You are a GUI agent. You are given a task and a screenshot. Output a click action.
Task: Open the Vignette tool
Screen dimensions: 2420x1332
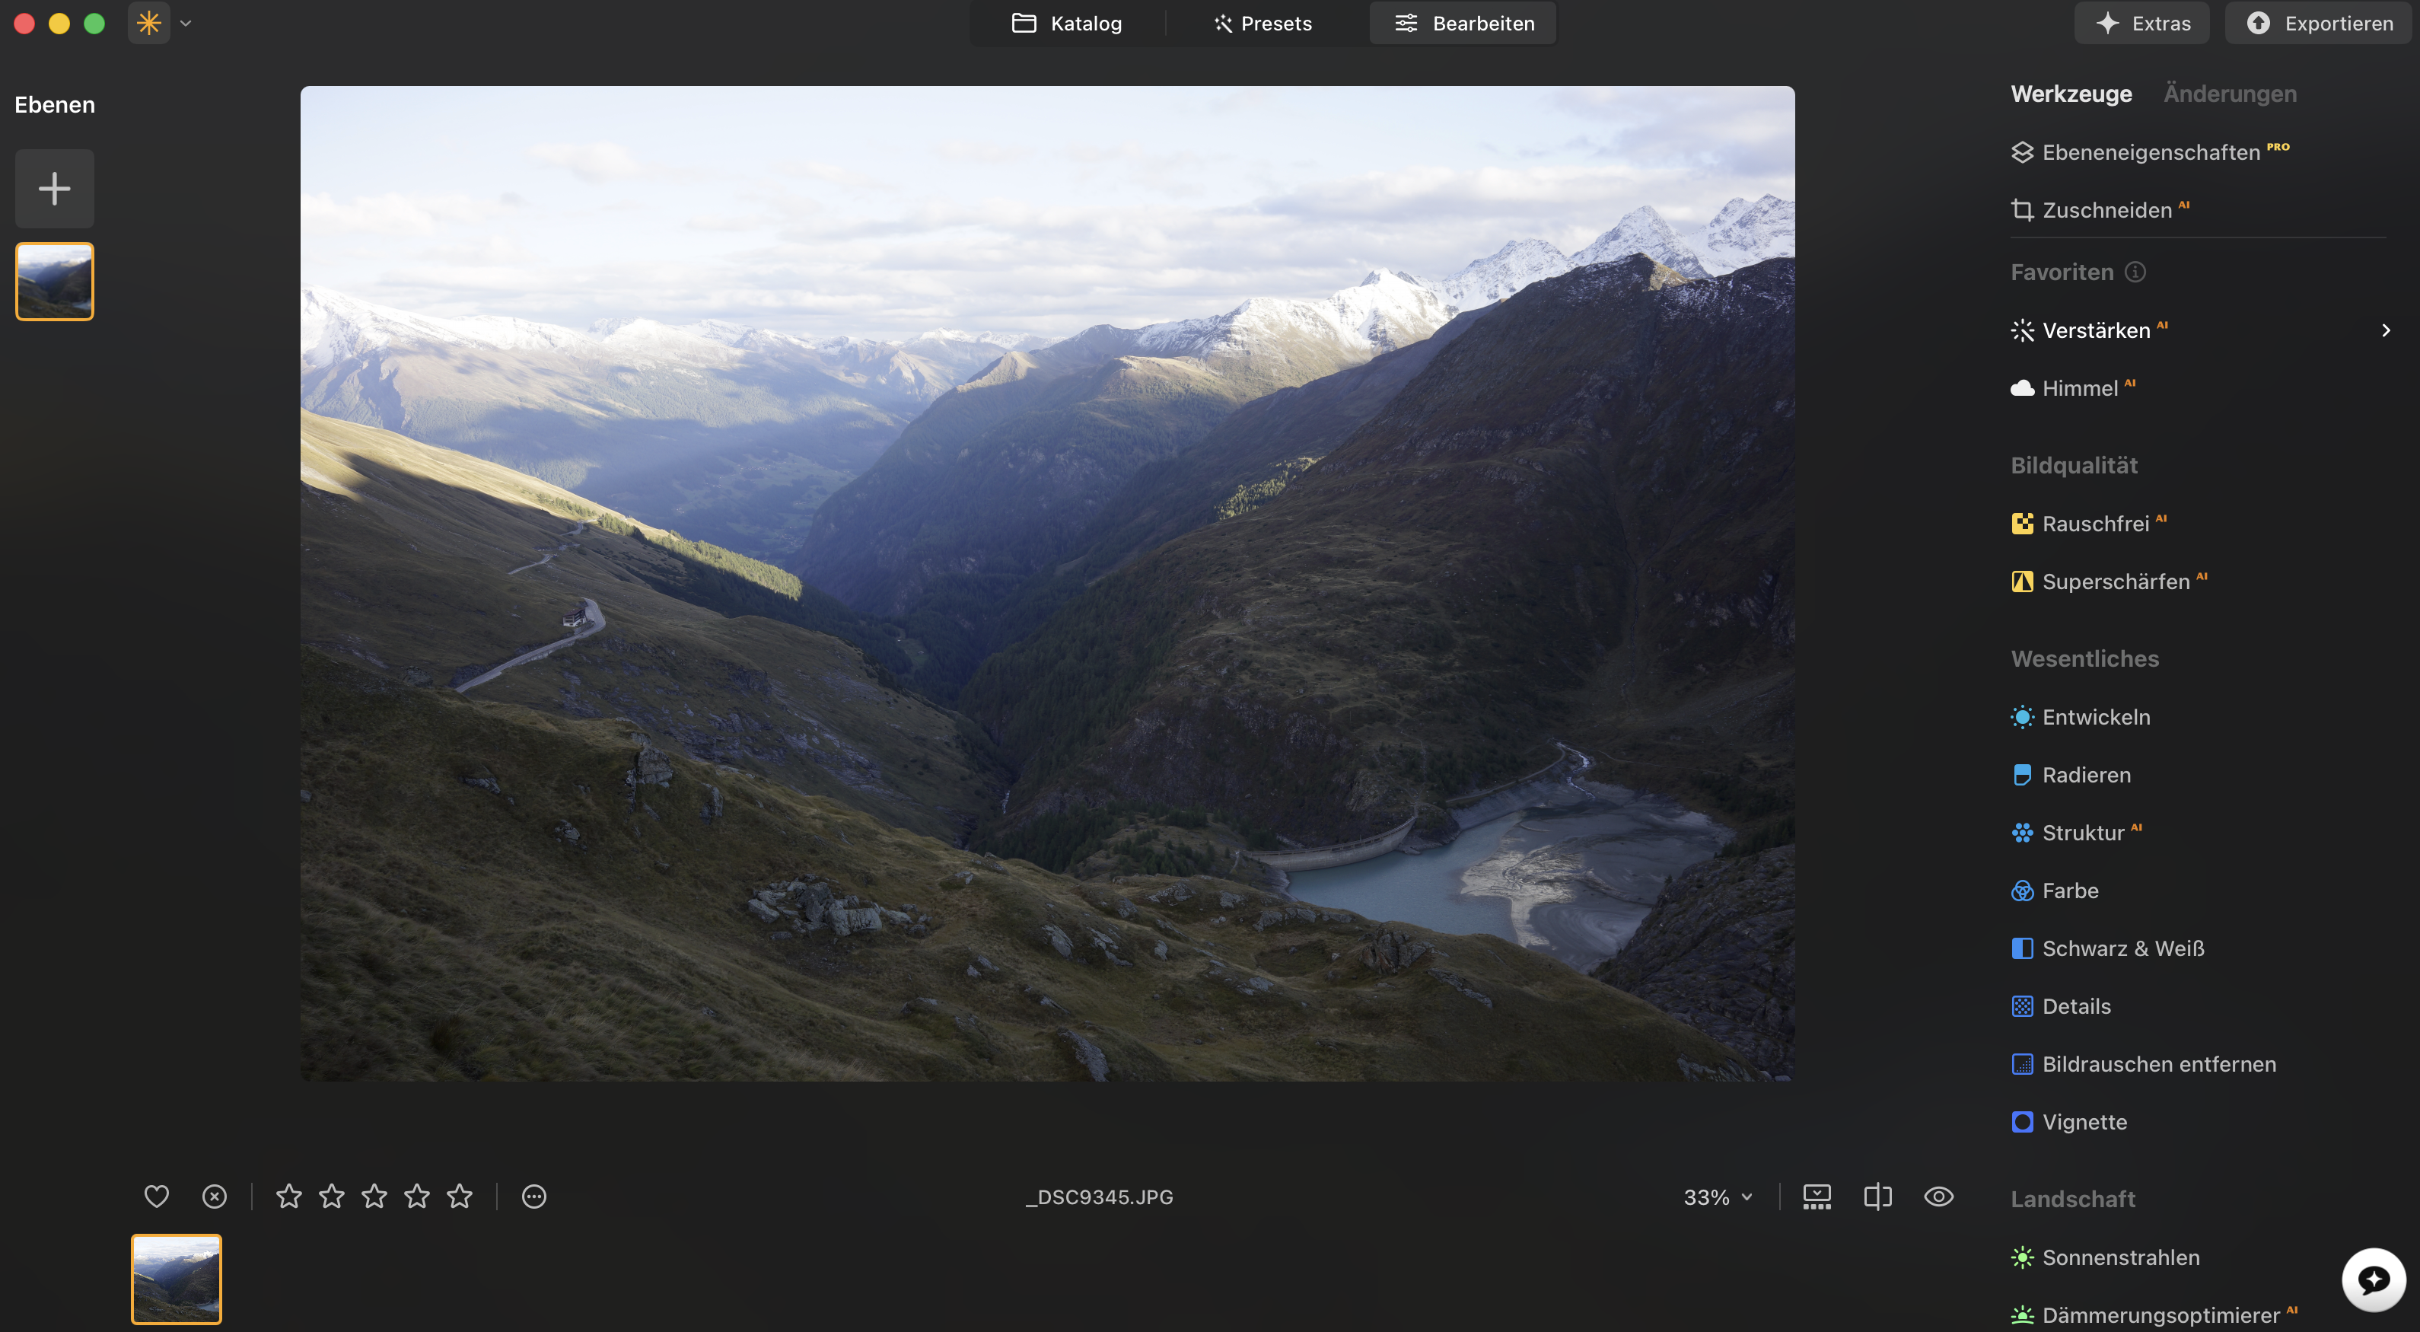[2068, 1122]
